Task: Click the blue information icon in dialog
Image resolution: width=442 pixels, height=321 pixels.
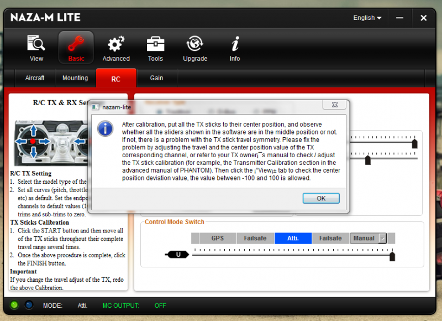Action: pyautogui.click(x=105, y=128)
